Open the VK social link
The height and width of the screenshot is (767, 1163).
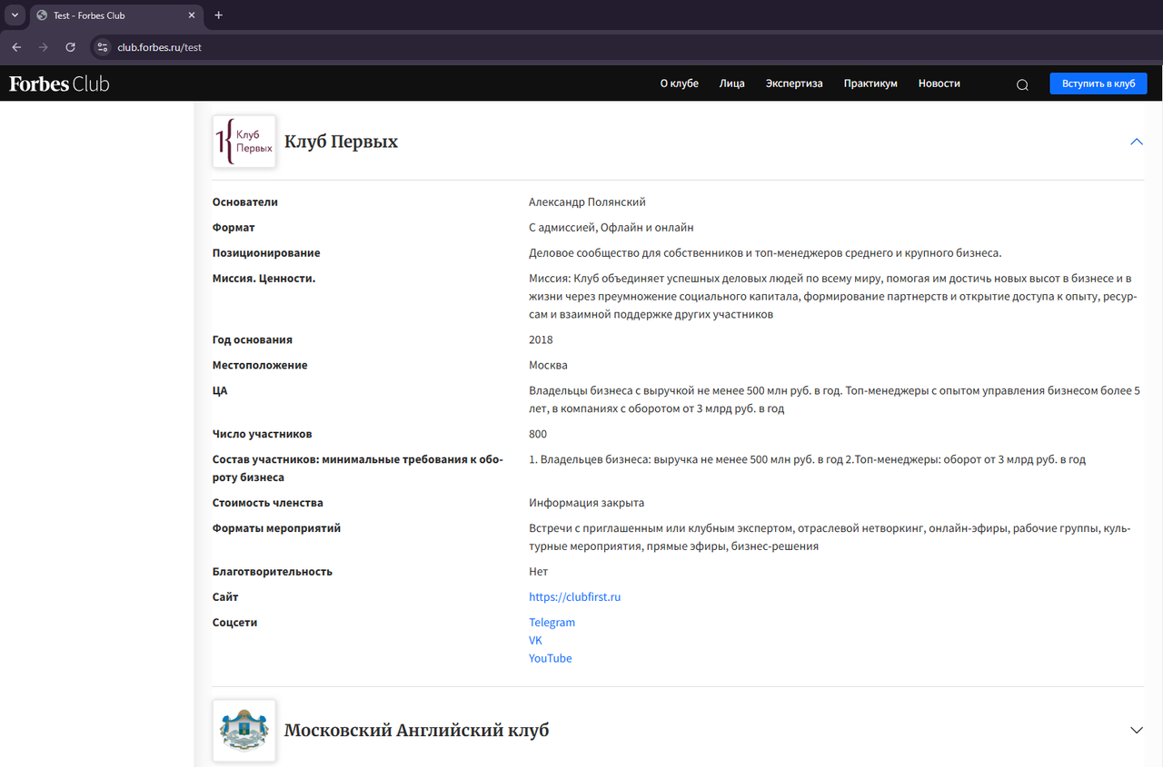click(x=535, y=640)
